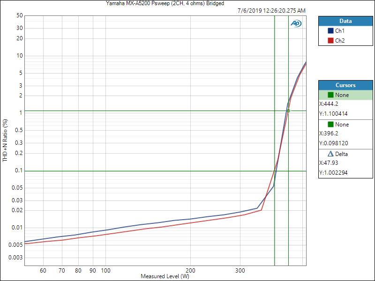
Task: Select the Ch1 label in Data legend
Action: coord(339,31)
